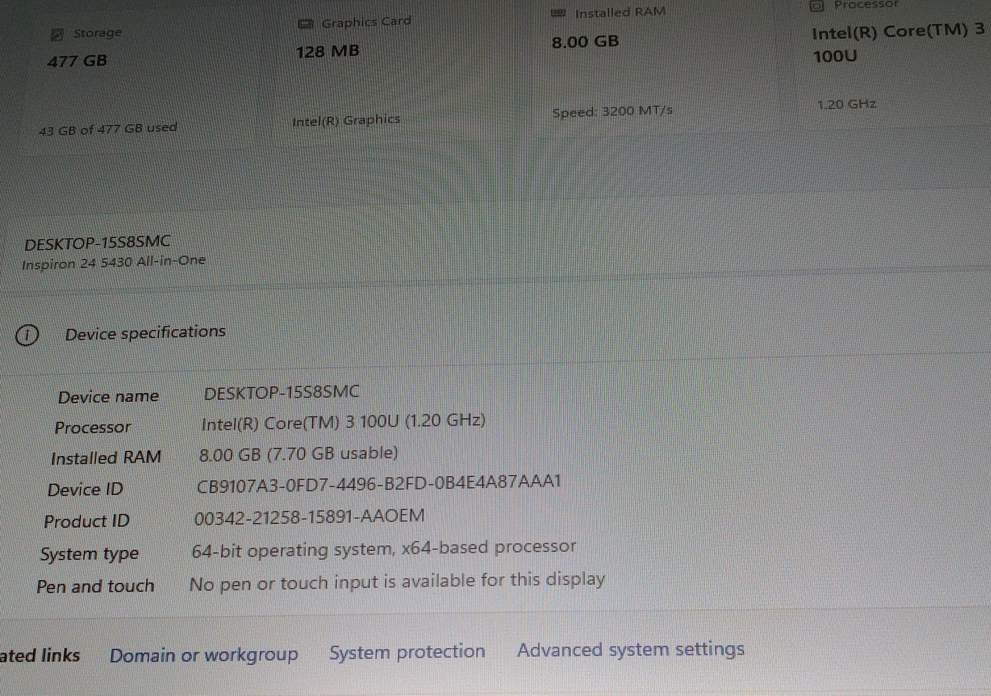Select '8.00 GB (7.70 GB usable)' value
991x696 pixels.
click(298, 454)
